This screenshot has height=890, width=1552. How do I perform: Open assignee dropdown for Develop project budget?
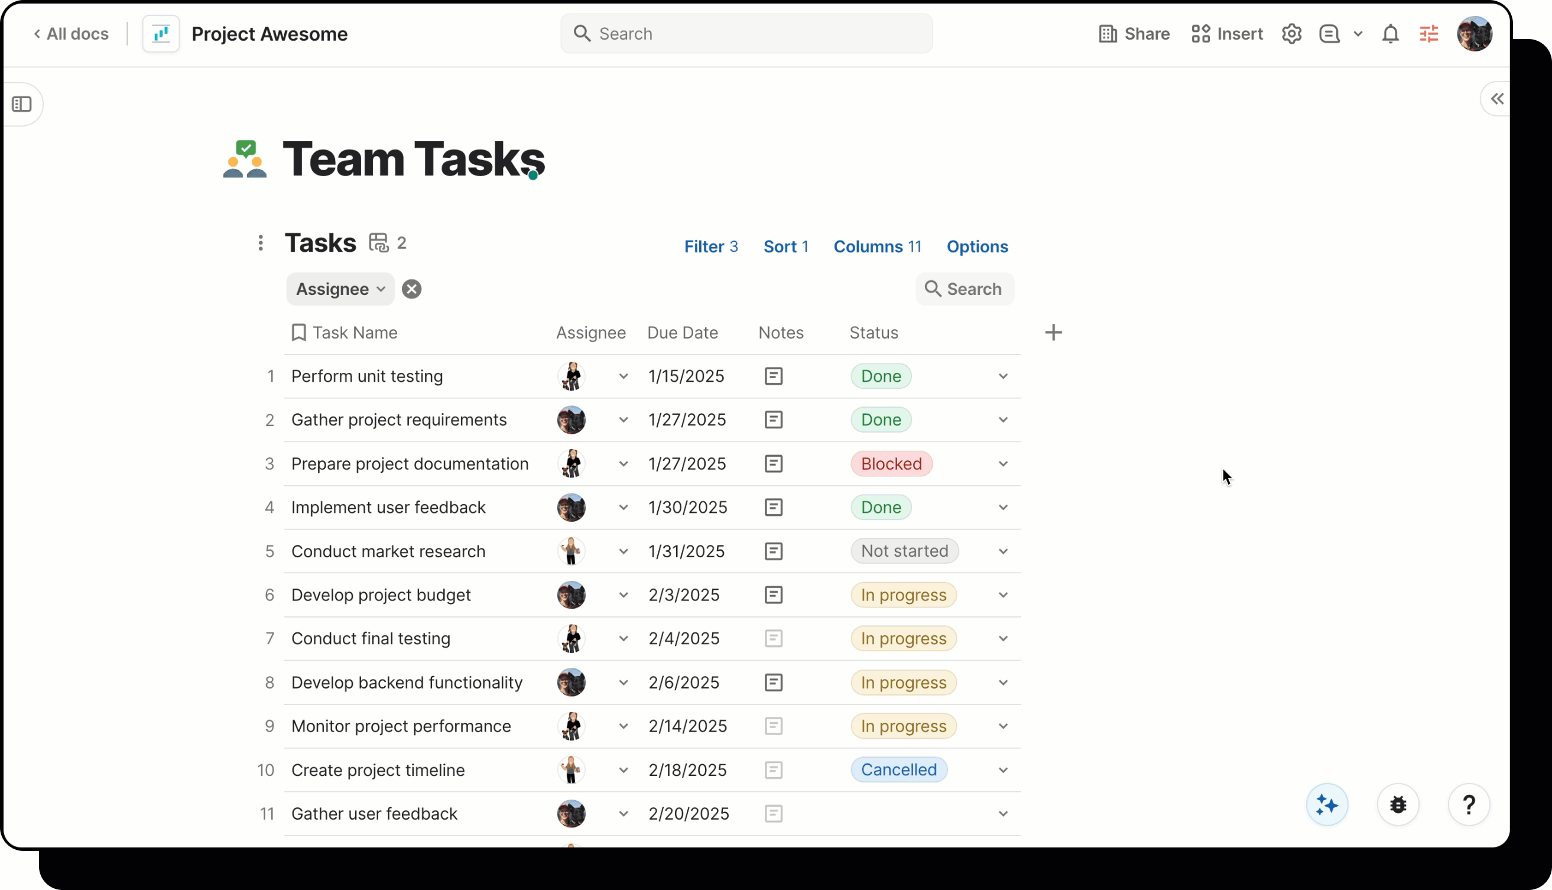pyautogui.click(x=624, y=595)
